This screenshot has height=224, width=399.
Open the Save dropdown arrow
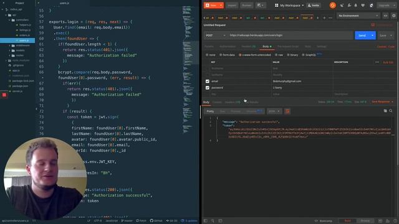click(x=391, y=35)
